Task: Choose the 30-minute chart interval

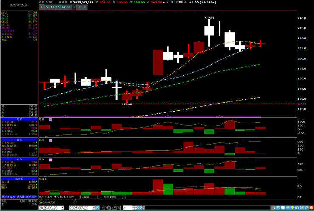Action: pos(63,7)
